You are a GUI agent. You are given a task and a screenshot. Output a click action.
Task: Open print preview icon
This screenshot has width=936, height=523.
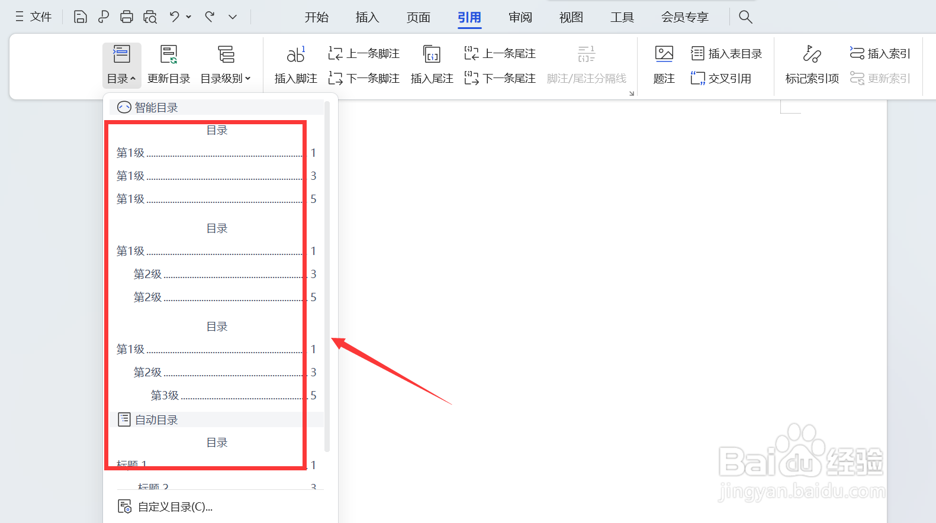[x=150, y=17]
